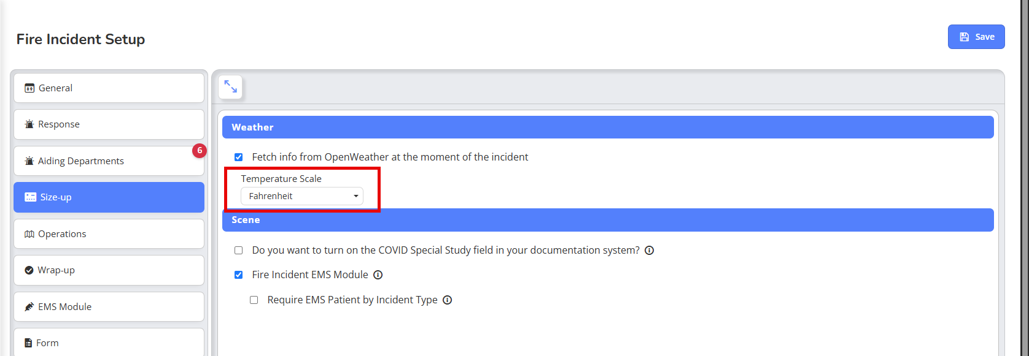The width and height of the screenshot is (1029, 356).
Task: Check Require EMS Patient by Incident Type
Action: (x=254, y=300)
